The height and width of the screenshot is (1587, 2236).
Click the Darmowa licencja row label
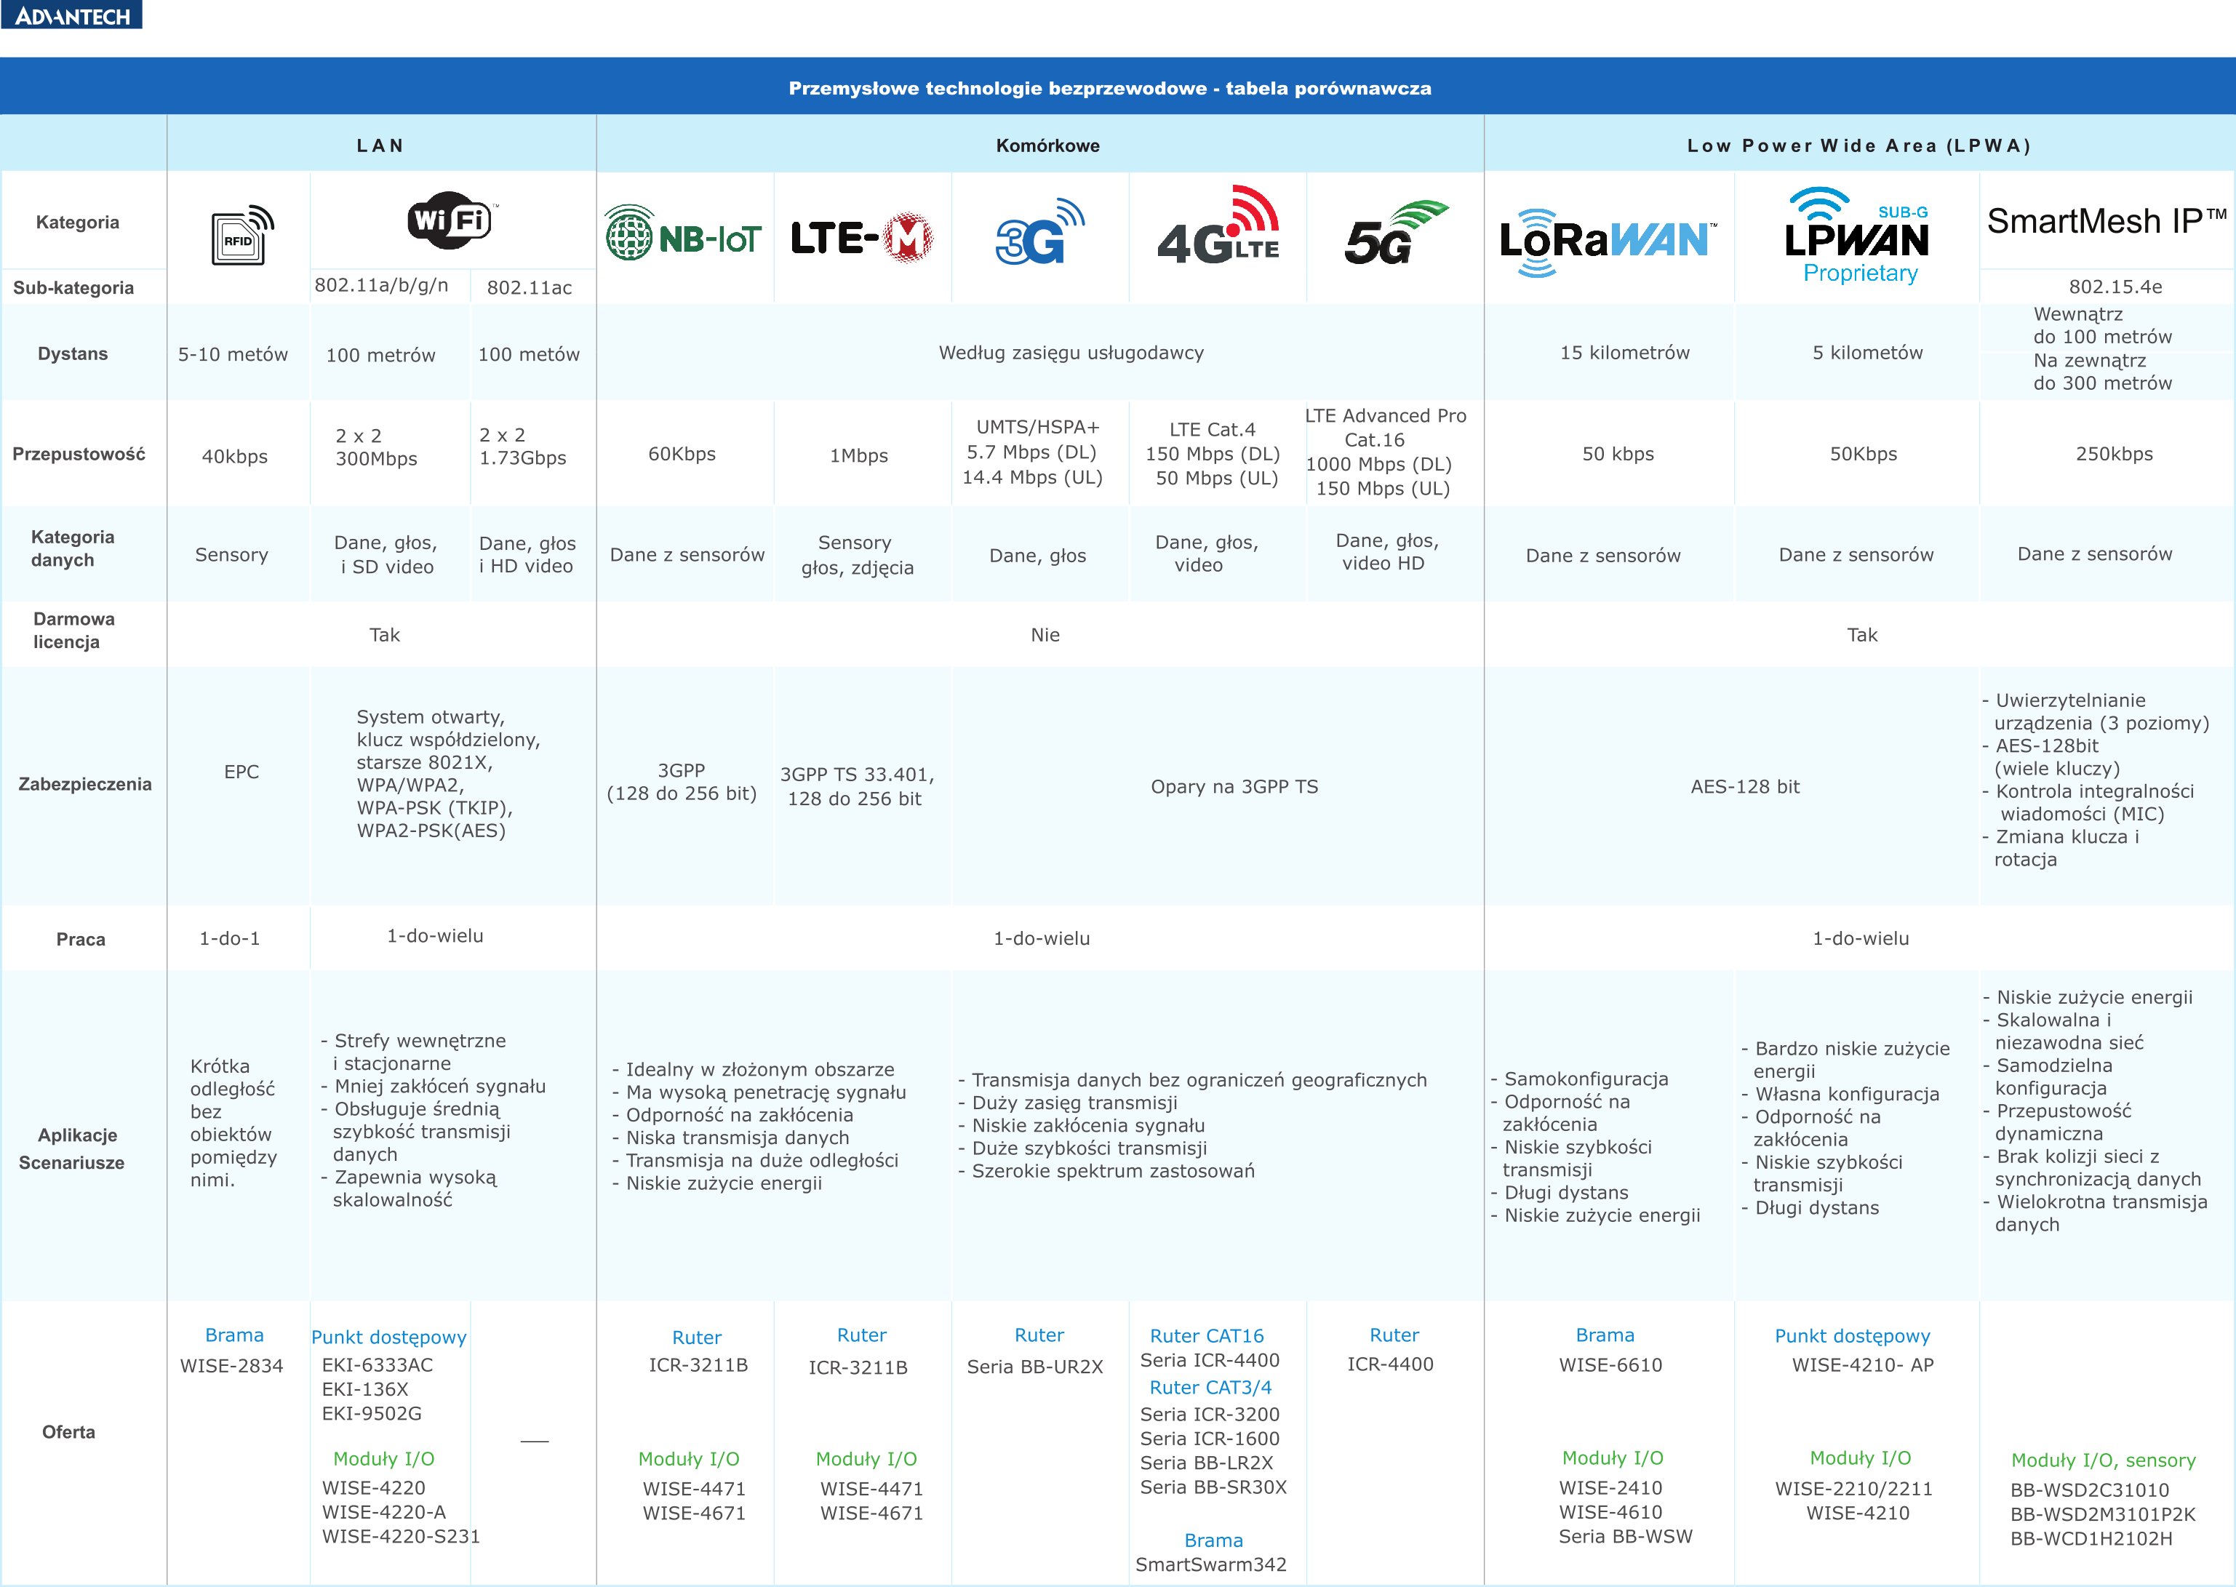click(x=73, y=631)
